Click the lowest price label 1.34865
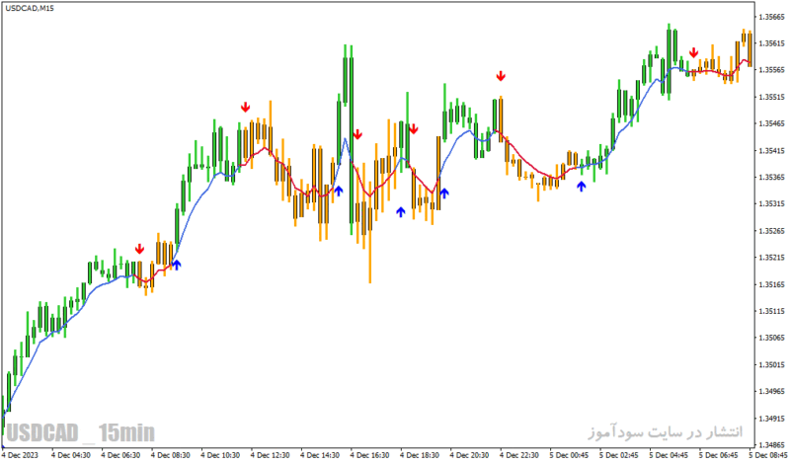Viewport: 790px width, 464px height. coord(771,445)
